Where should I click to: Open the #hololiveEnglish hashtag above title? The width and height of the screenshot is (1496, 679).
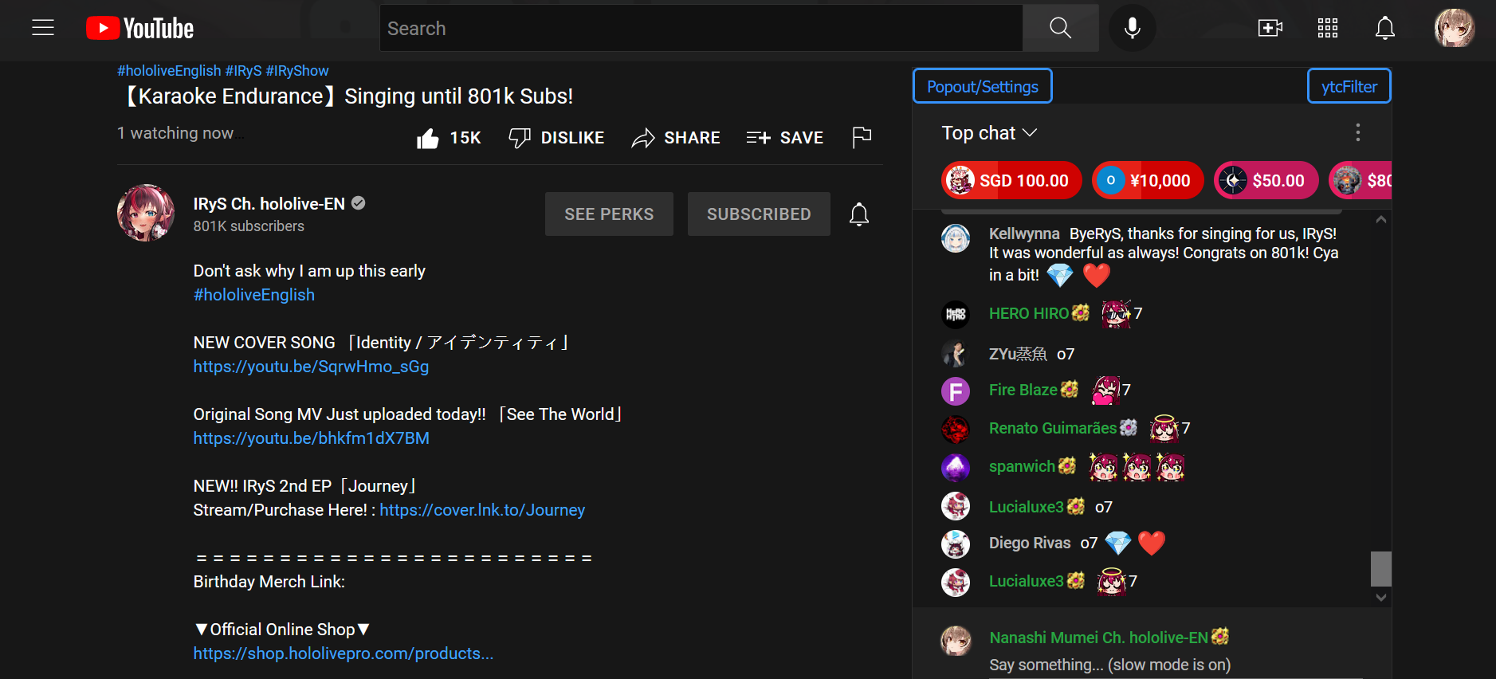click(x=169, y=71)
